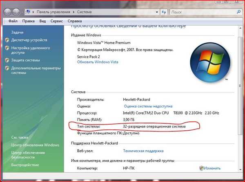This screenshot has width=245, height=182.
Task: Click the Поддержка Hewlett-Packard section heading
Action: pyautogui.click(x=94, y=143)
